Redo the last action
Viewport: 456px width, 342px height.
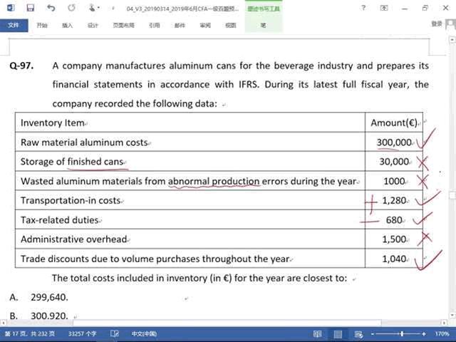coord(71,8)
